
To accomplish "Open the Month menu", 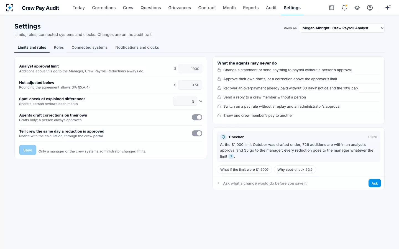I will point(229,8).
